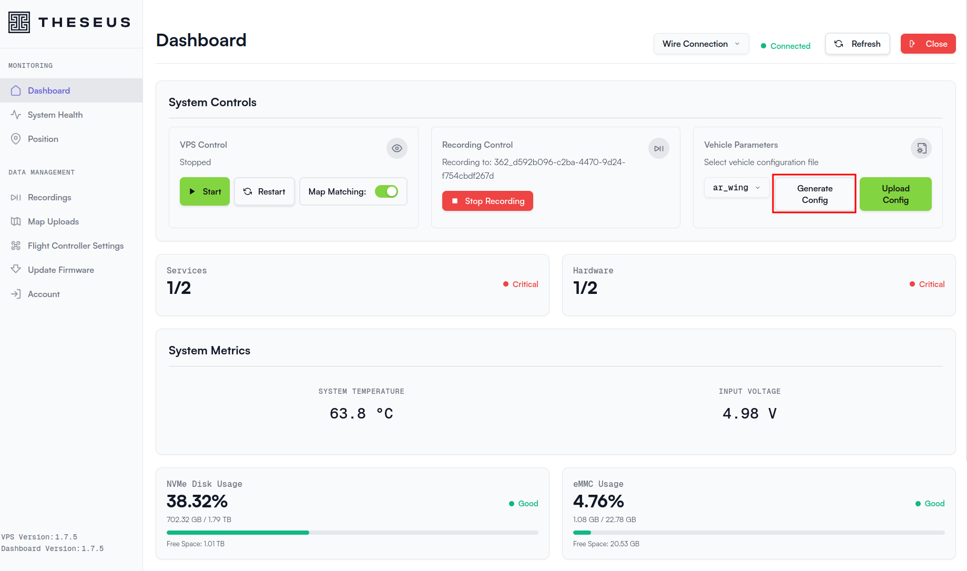
Task: Click the eye icon in VPS Control
Action: coord(397,148)
